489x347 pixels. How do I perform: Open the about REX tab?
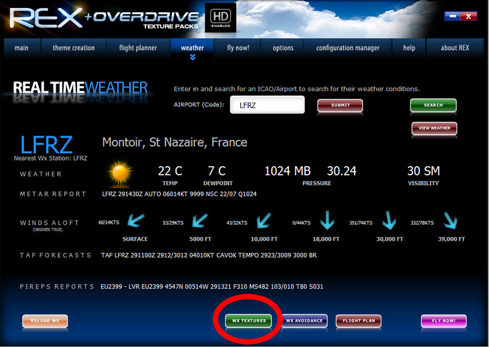coord(455,48)
